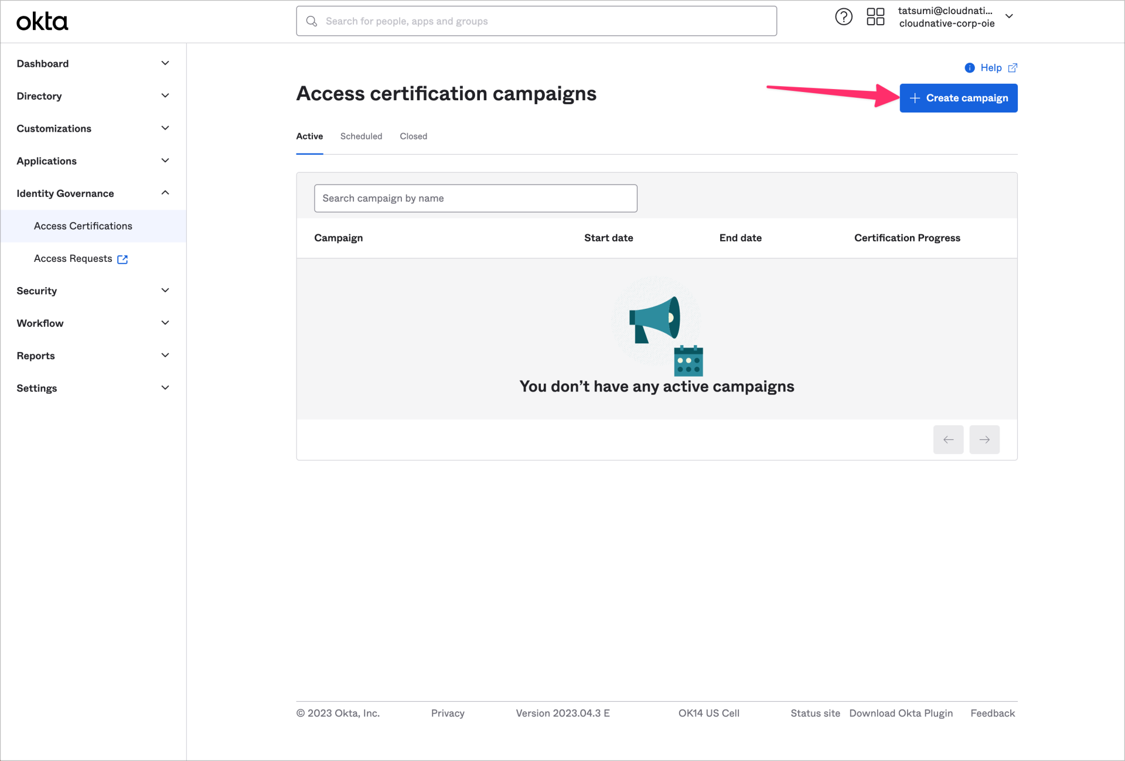Click the info icon next to Help
1125x761 pixels.
click(970, 67)
